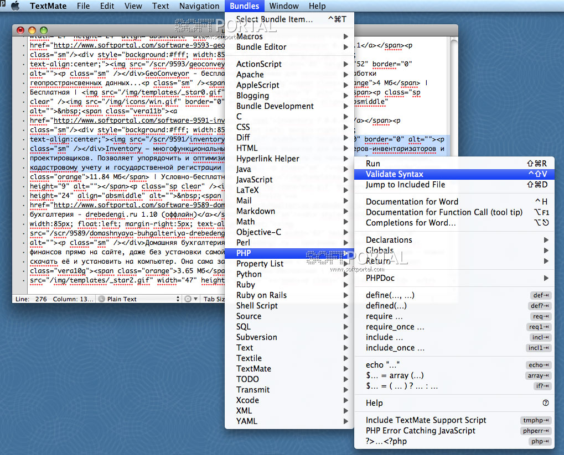Open the Window menu
This screenshot has width=564, height=455.
pos(284,6)
